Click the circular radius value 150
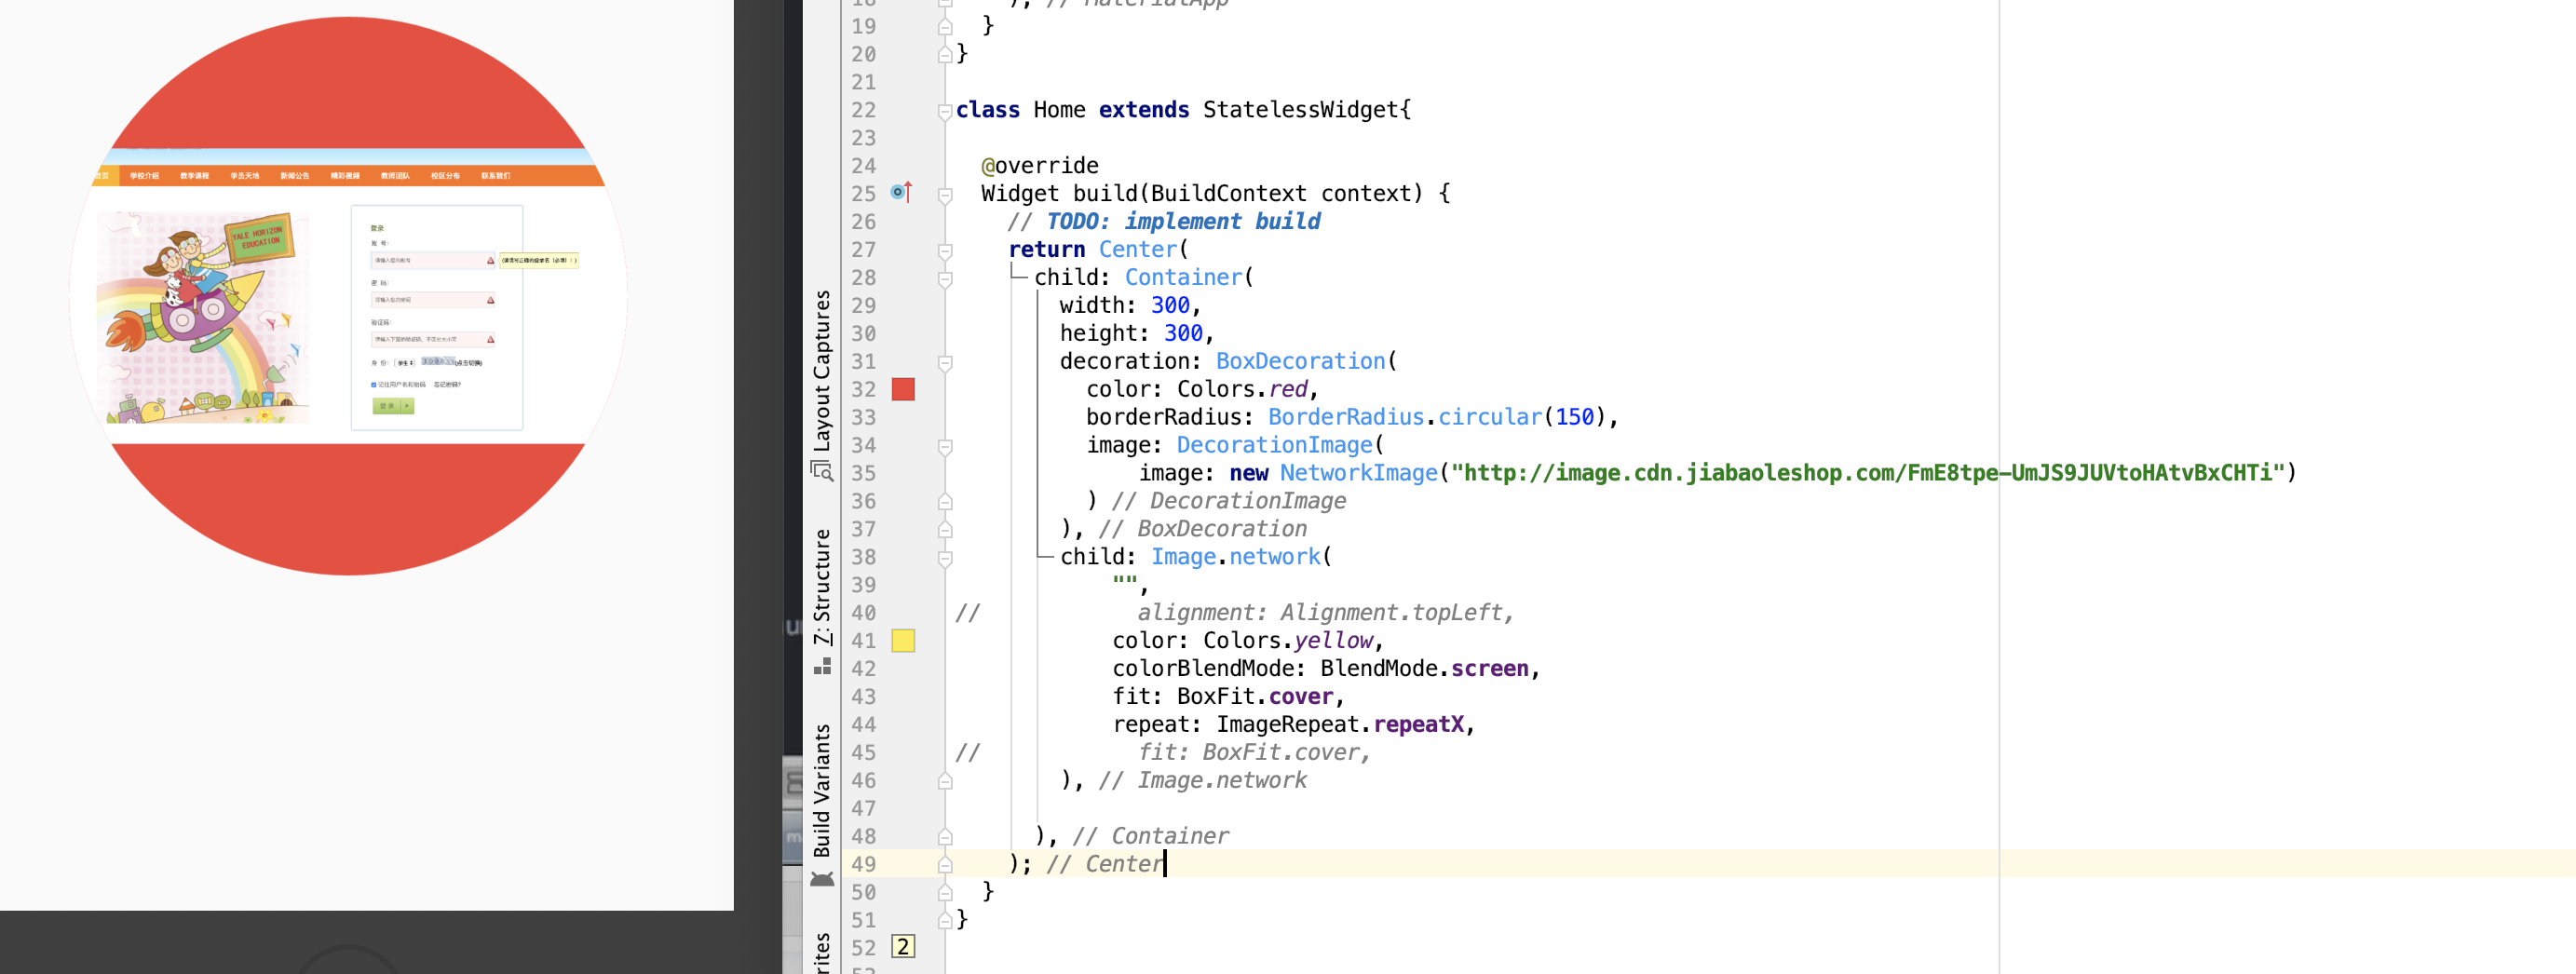Viewport: 2576px width, 974px height. coord(1574,417)
